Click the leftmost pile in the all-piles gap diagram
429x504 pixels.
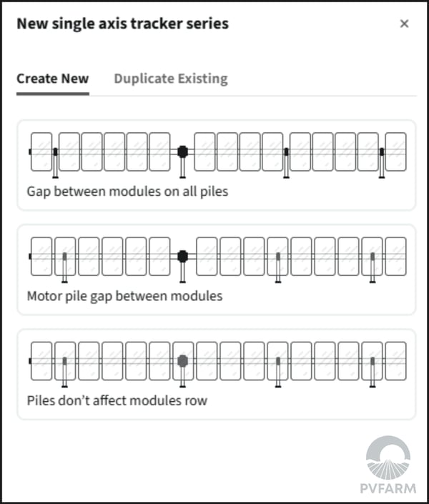click(55, 162)
